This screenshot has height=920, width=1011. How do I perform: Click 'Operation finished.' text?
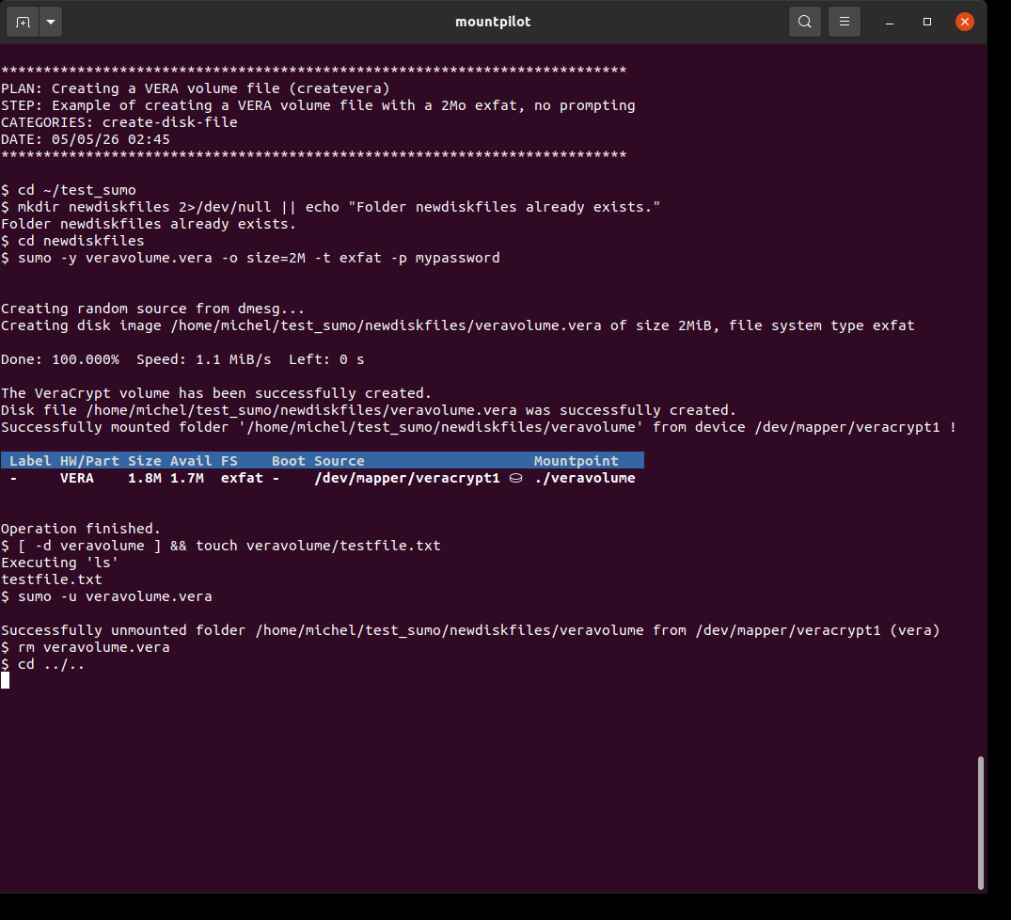tap(81, 529)
